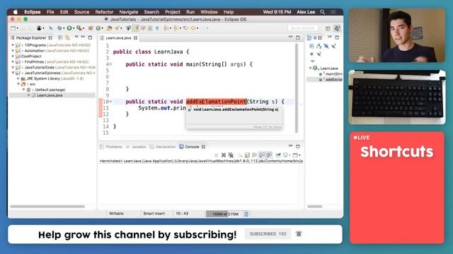
Task: Click the Package Explorer horizontal scrollbar
Action: pos(47,207)
